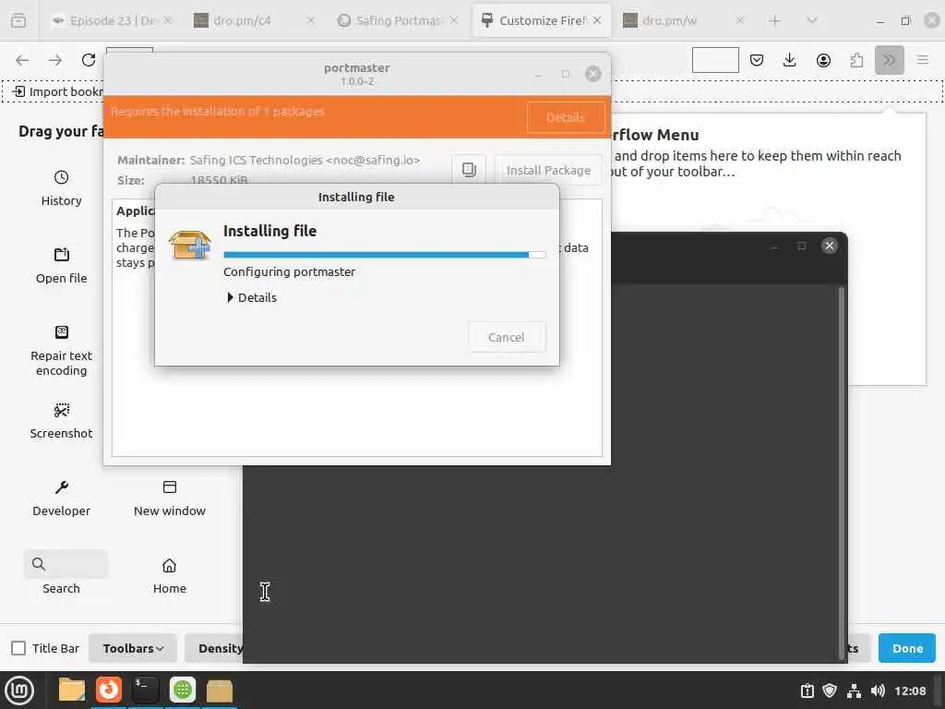Open the volume tray icon

(x=878, y=691)
